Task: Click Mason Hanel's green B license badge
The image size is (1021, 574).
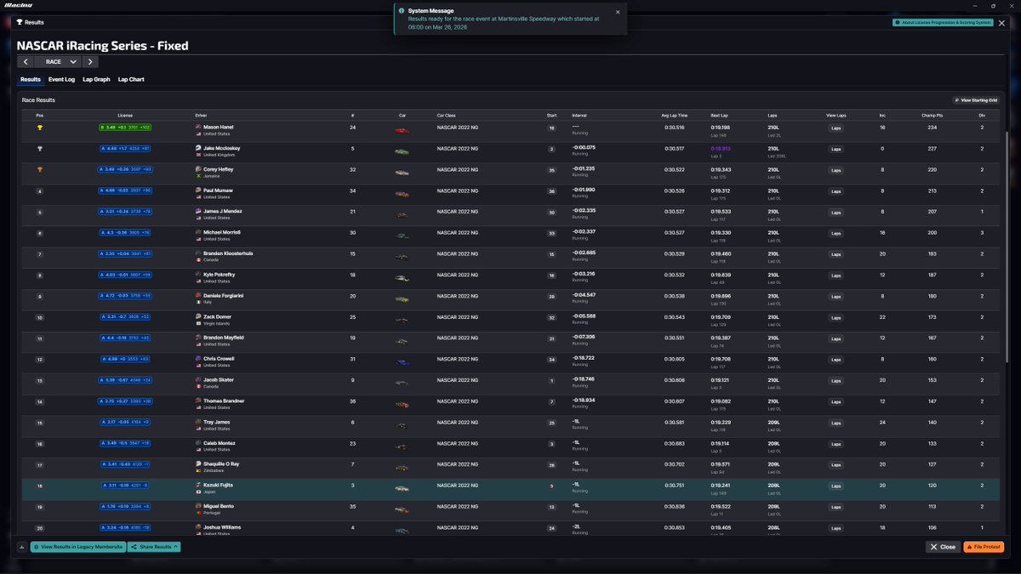Action: (125, 128)
